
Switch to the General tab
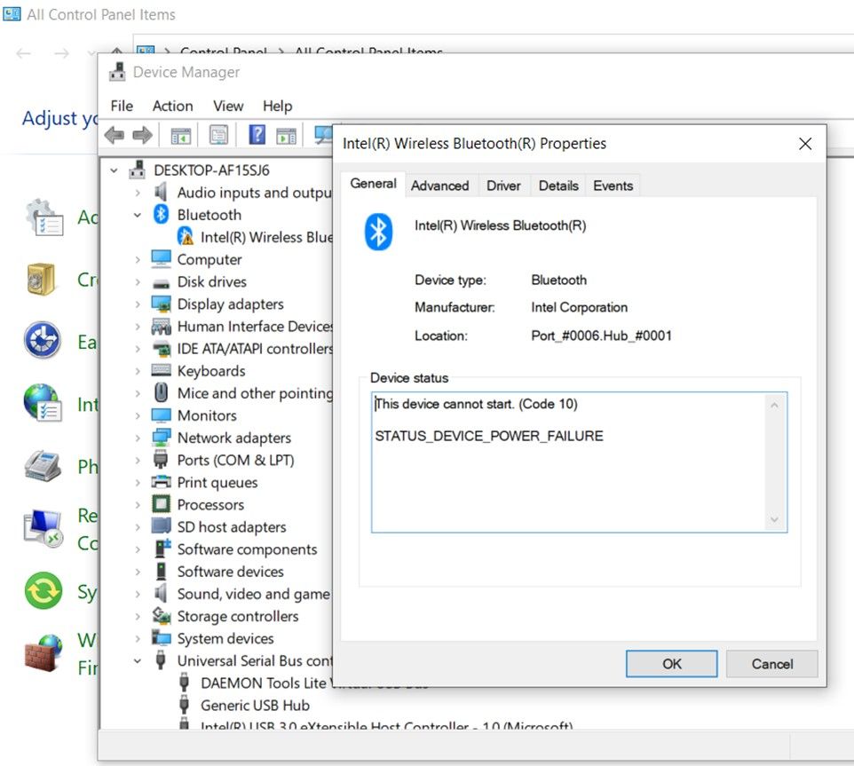coord(373,184)
